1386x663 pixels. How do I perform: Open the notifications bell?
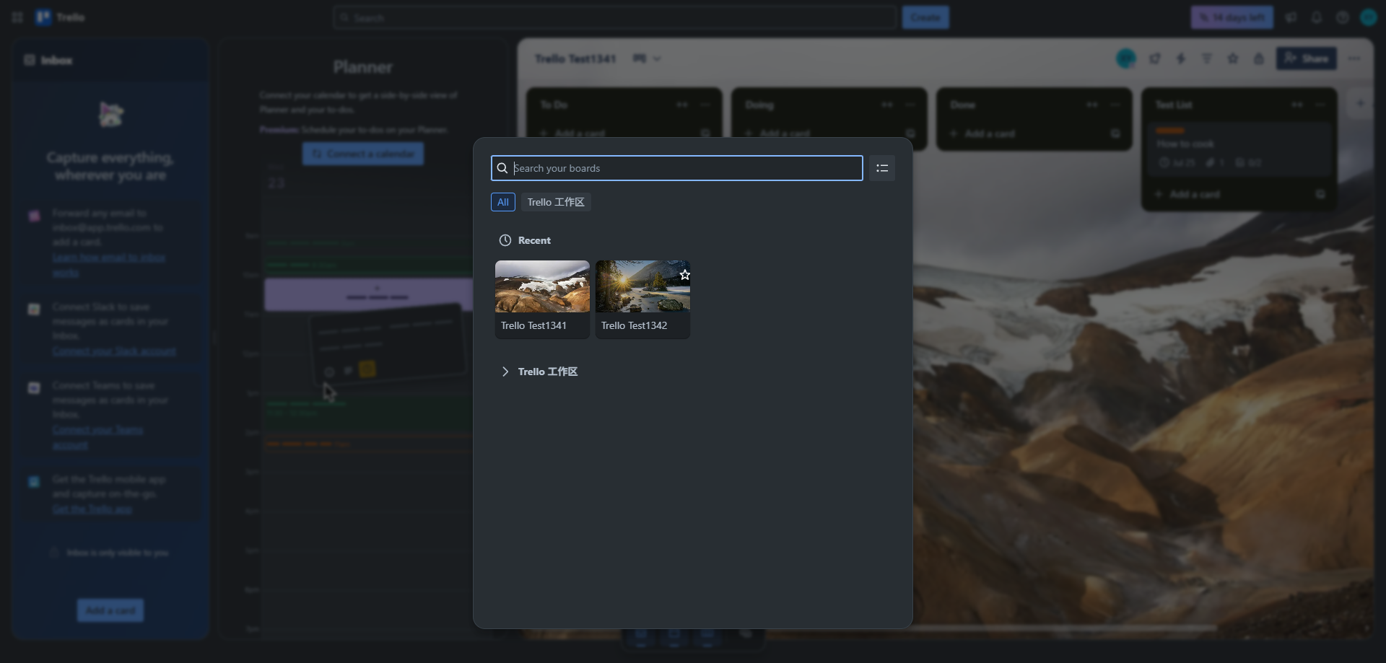click(x=1317, y=17)
